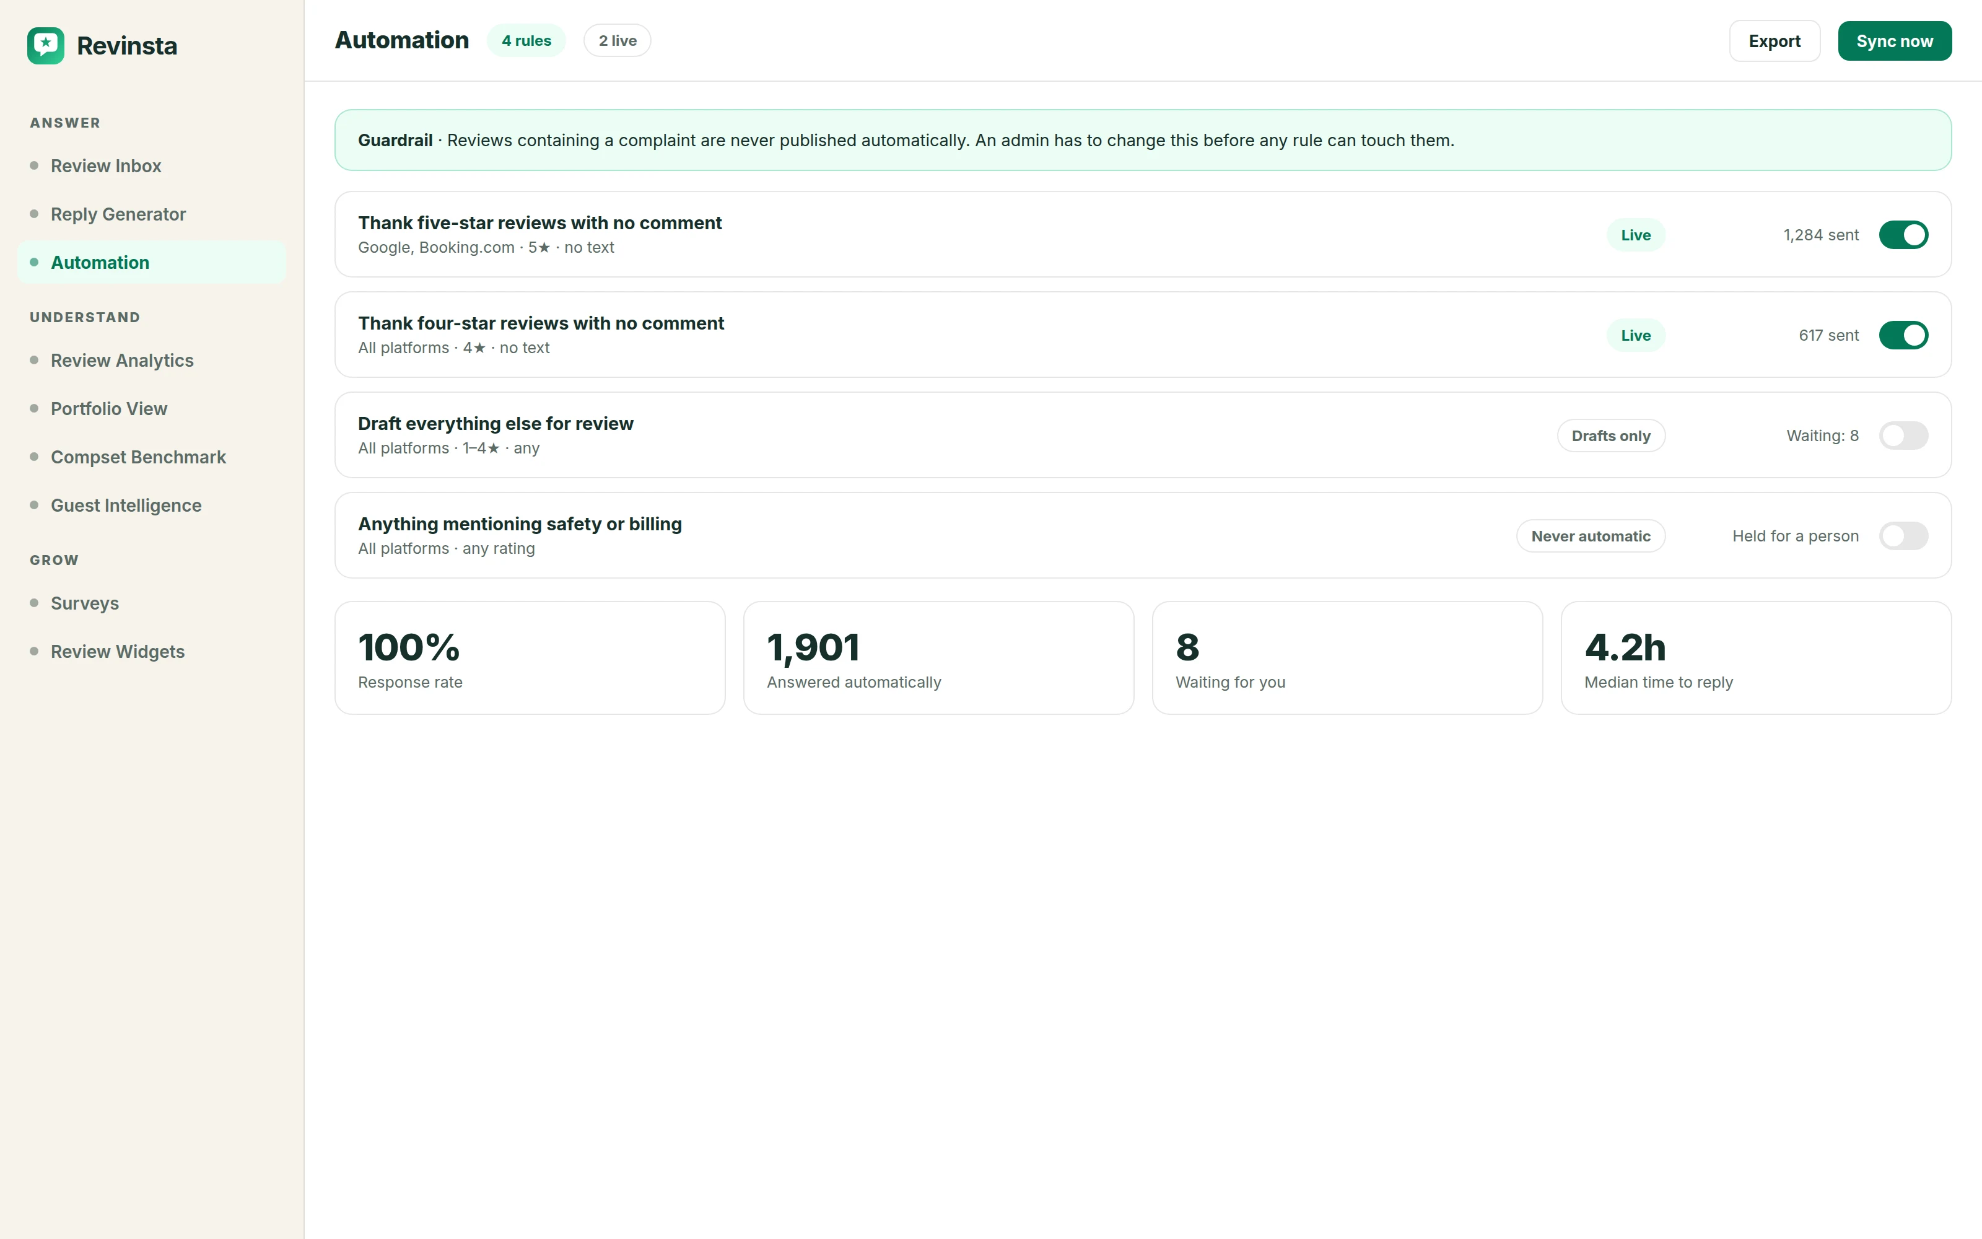Click 'Held for a person' label
The width and height of the screenshot is (1982, 1239).
pyautogui.click(x=1796, y=536)
